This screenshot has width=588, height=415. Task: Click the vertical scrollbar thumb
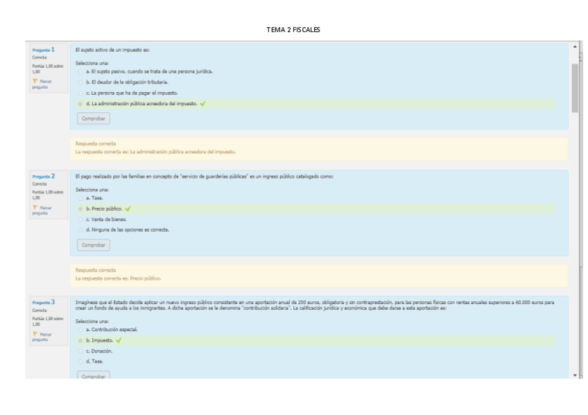pos(575,88)
